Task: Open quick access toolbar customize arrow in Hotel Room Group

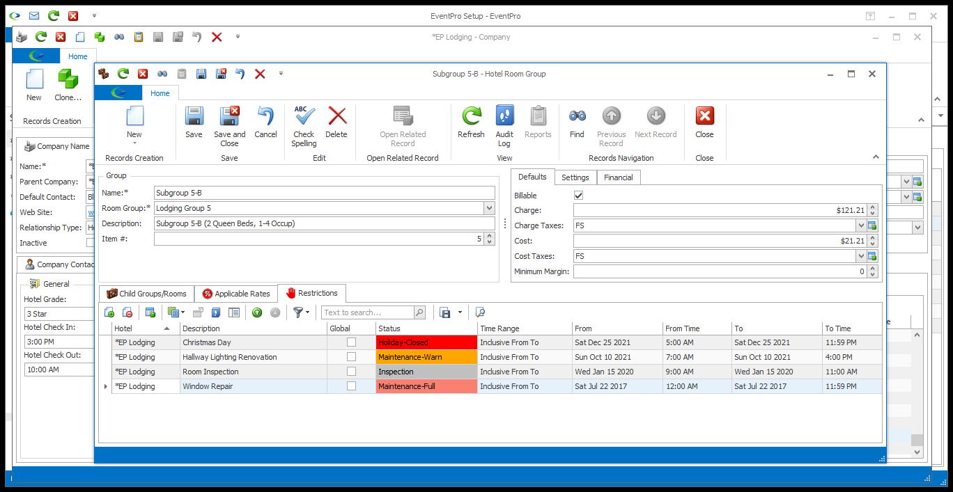Action: point(281,74)
